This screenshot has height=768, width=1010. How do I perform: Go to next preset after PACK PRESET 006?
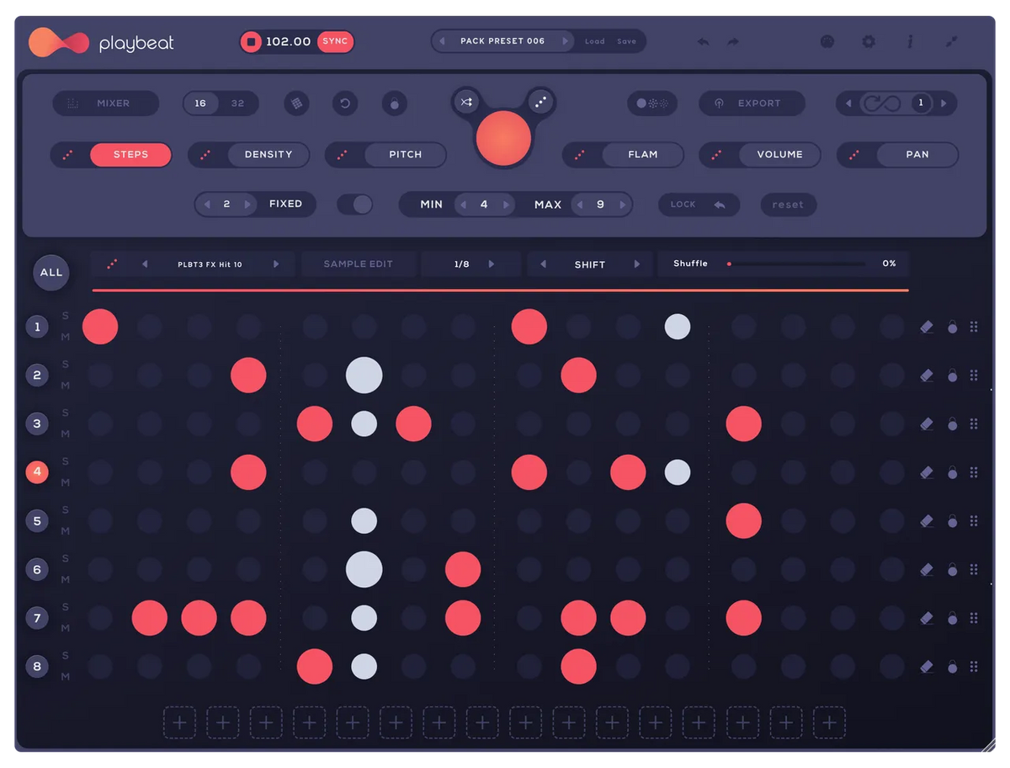pos(566,41)
